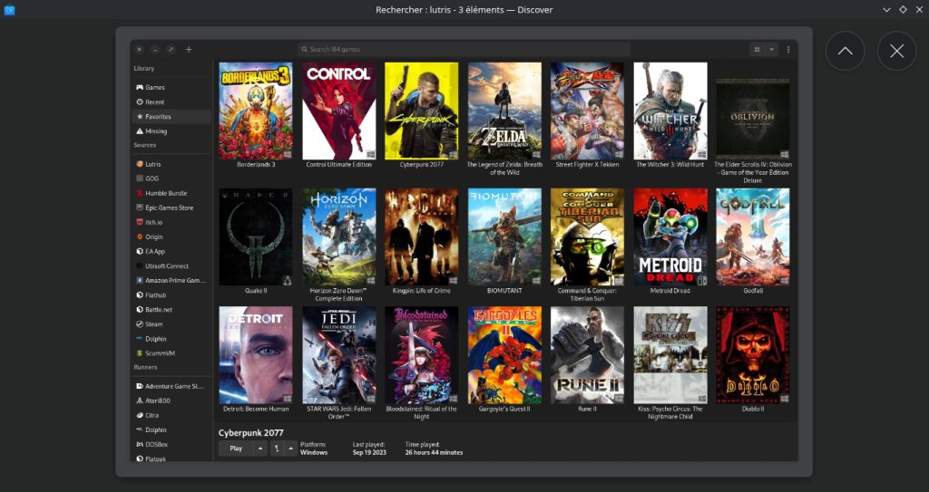
Task: Select Horizon Zero Dawn cover
Action: pos(339,236)
